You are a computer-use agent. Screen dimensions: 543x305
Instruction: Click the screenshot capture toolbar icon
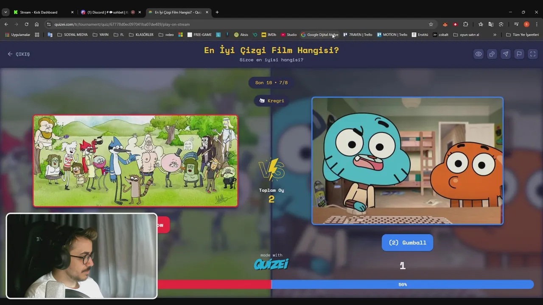point(501,24)
